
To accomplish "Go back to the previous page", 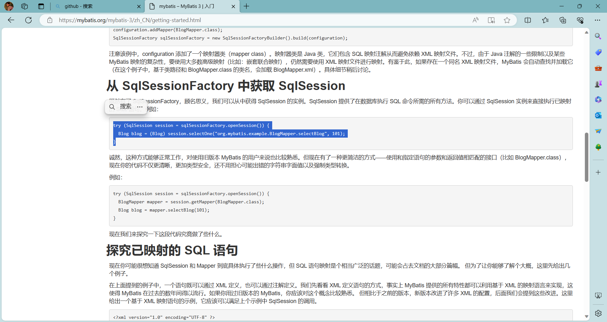I will click(11, 20).
